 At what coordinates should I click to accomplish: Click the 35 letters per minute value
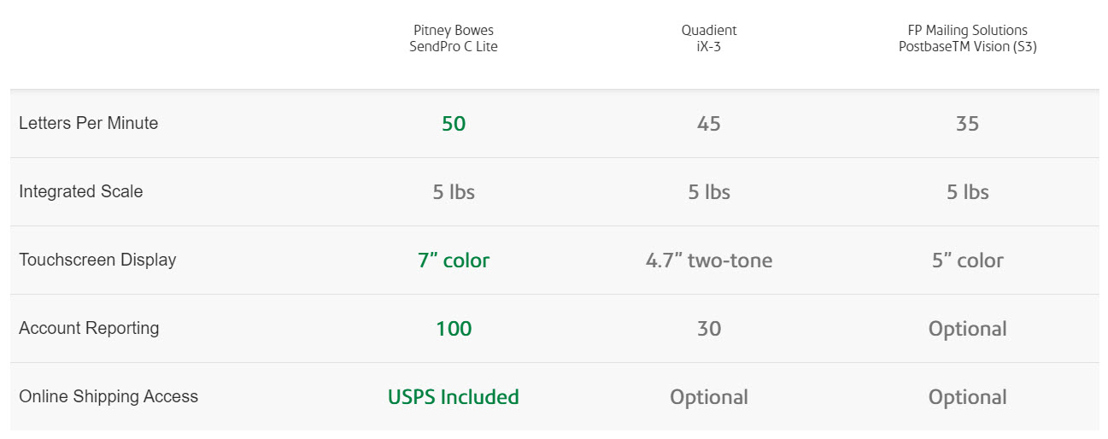[x=968, y=124]
